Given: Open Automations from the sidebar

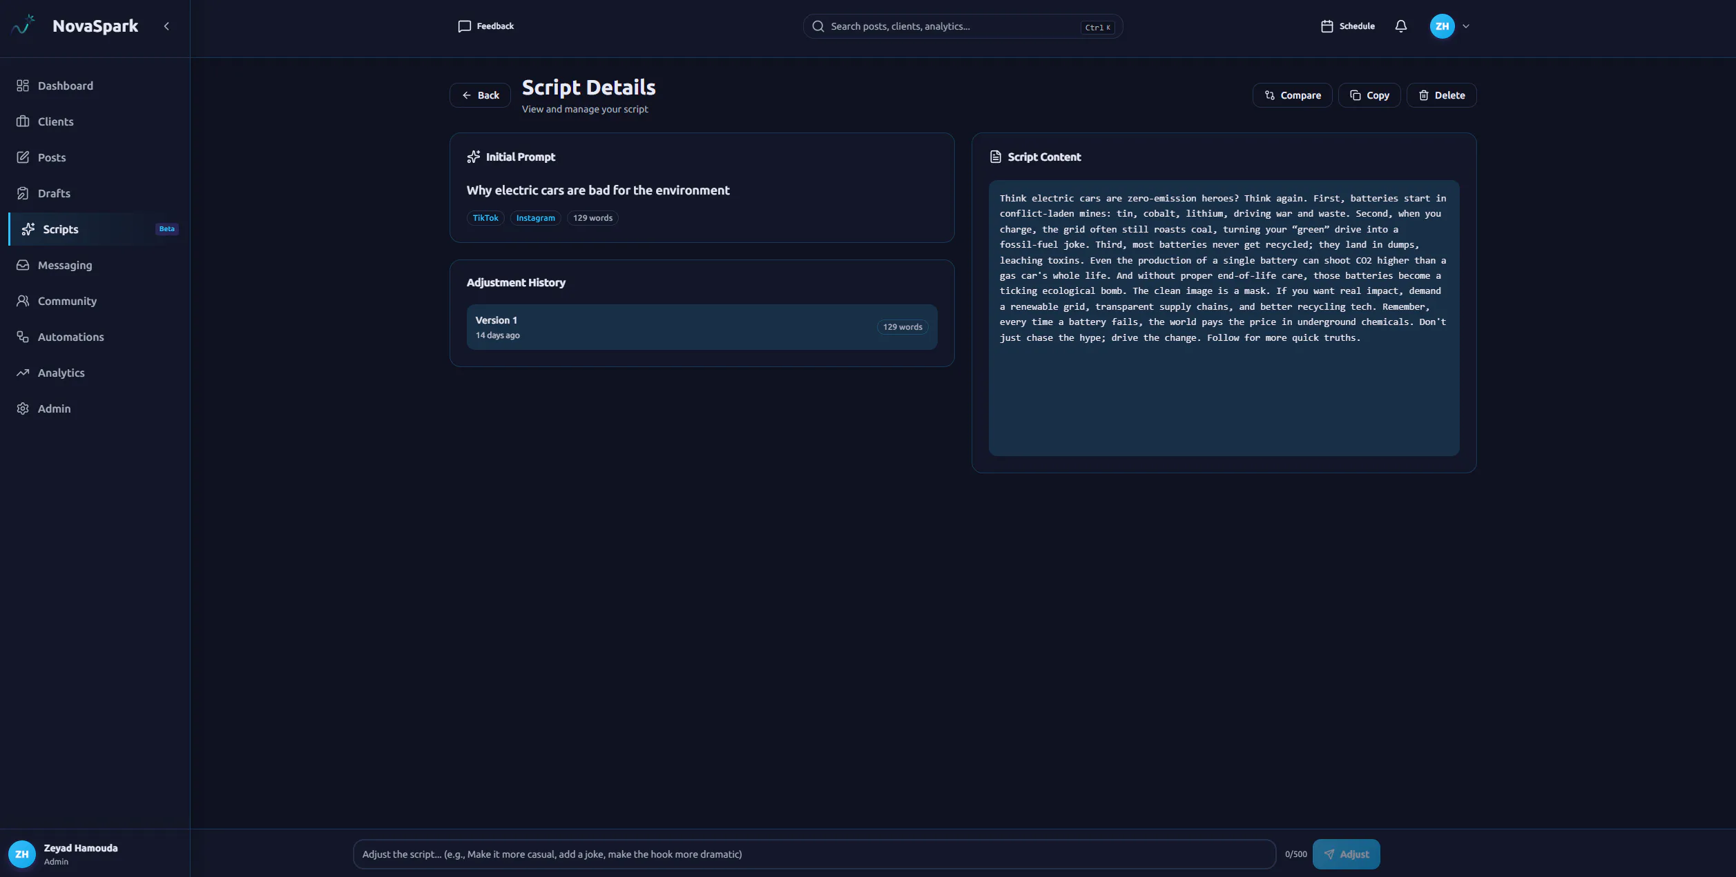Looking at the screenshot, I should point(95,337).
